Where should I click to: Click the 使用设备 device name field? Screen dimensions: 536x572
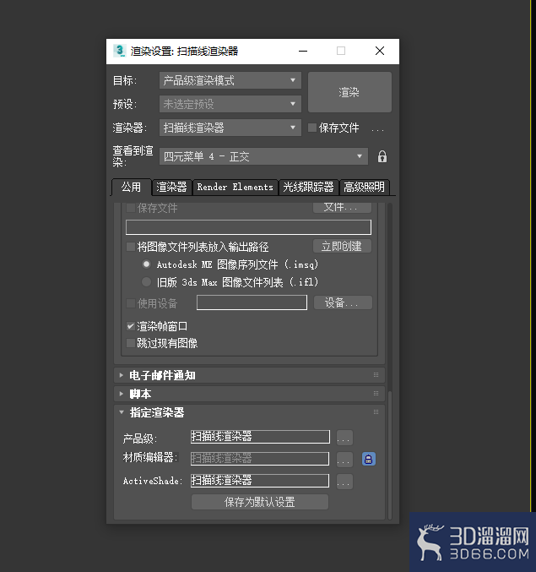252,302
